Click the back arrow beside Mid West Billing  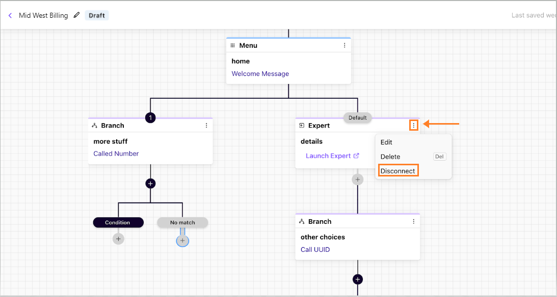[10, 15]
